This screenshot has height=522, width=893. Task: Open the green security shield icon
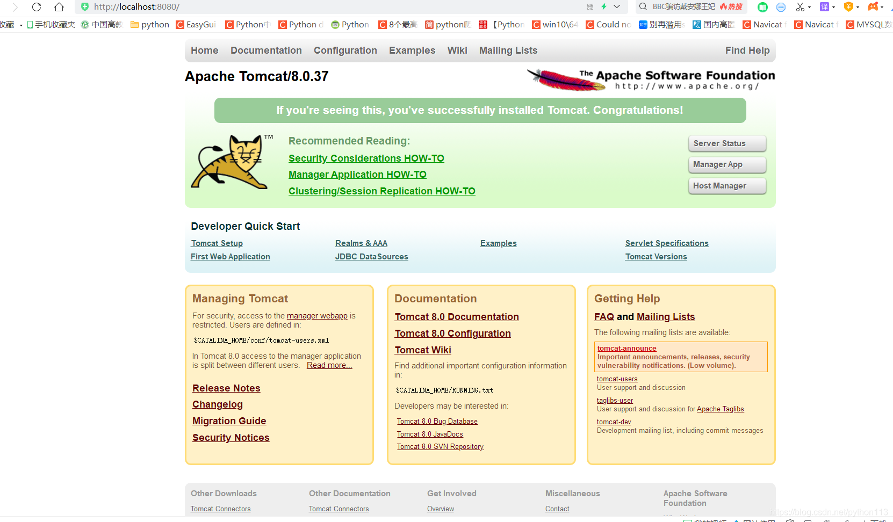[x=85, y=7]
